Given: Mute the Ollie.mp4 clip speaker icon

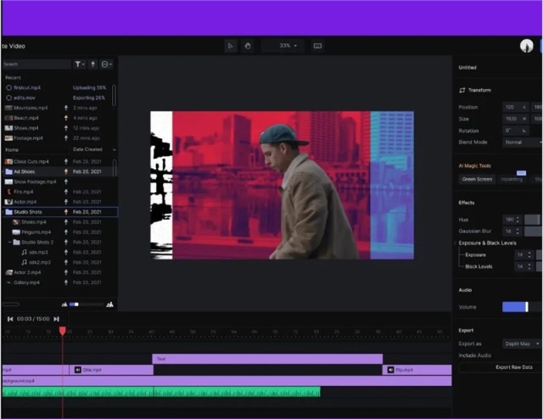Looking at the screenshot, I should (78, 370).
